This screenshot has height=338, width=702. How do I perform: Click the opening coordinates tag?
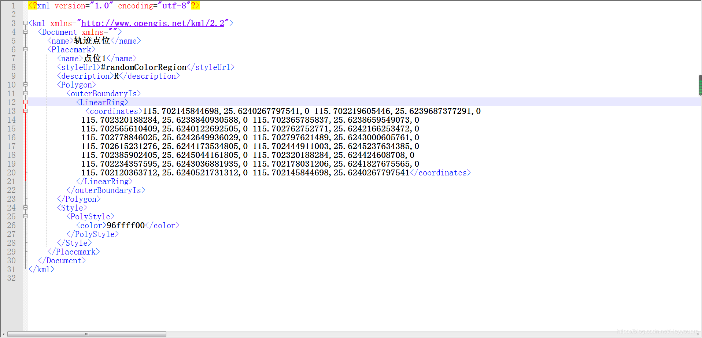click(x=114, y=111)
